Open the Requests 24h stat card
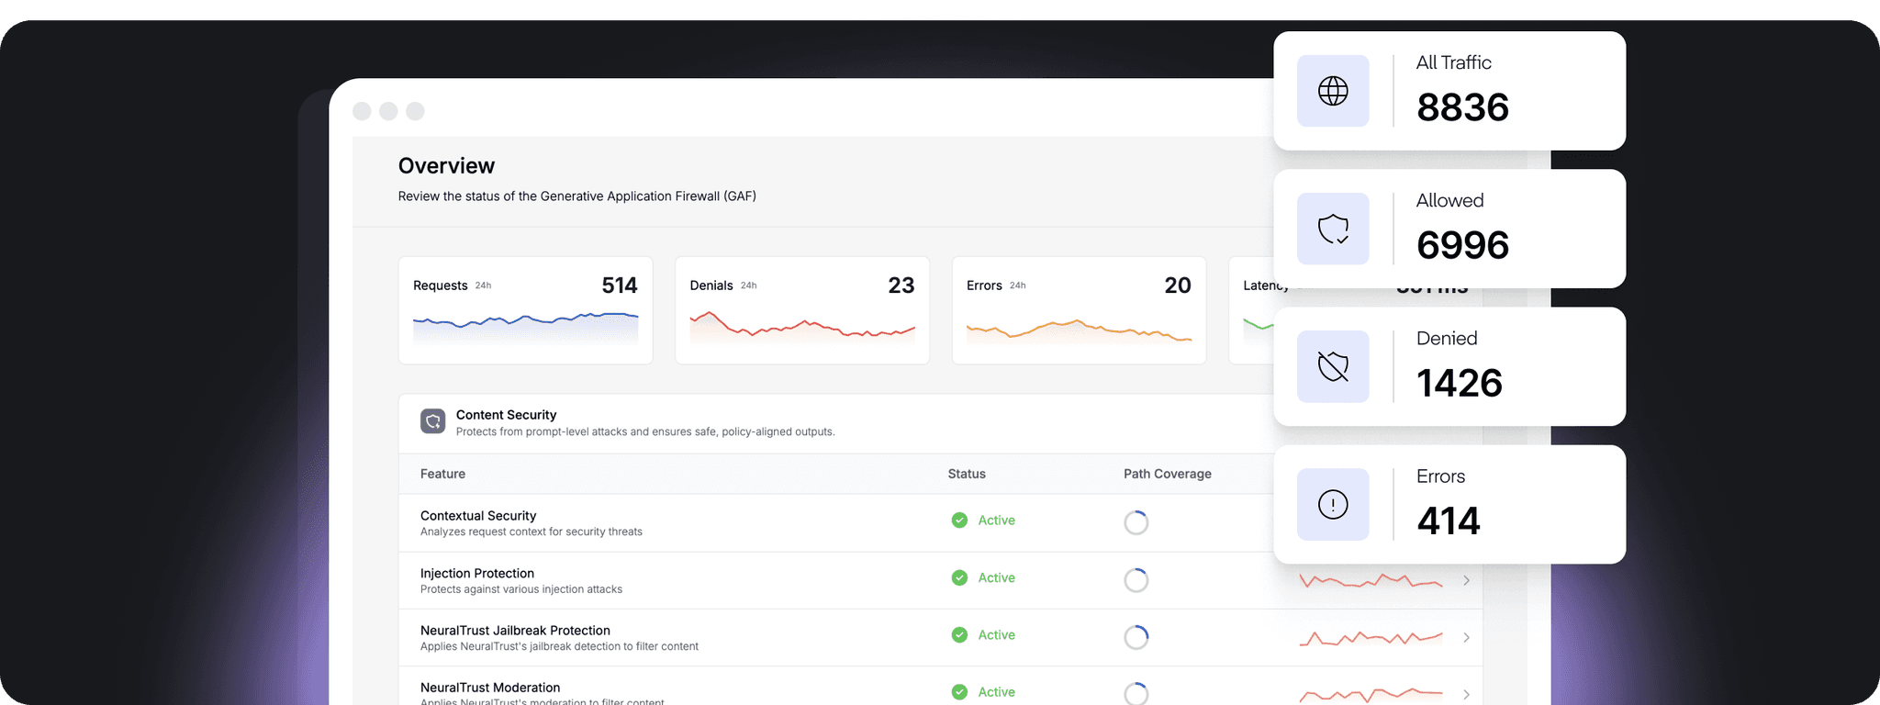1880x705 pixels. tap(525, 310)
